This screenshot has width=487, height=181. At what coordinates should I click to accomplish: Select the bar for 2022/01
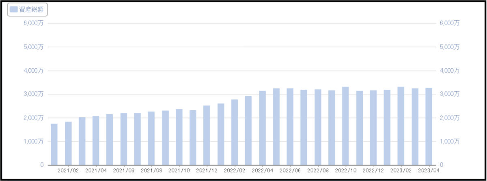(221, 134)
